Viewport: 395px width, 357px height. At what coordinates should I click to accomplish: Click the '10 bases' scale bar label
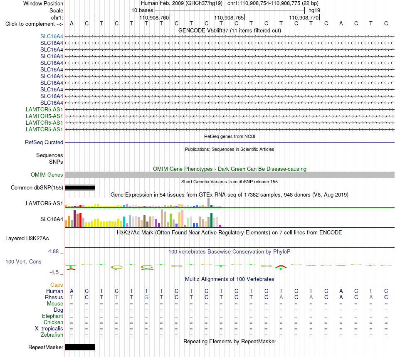click(x=142, y=10)
